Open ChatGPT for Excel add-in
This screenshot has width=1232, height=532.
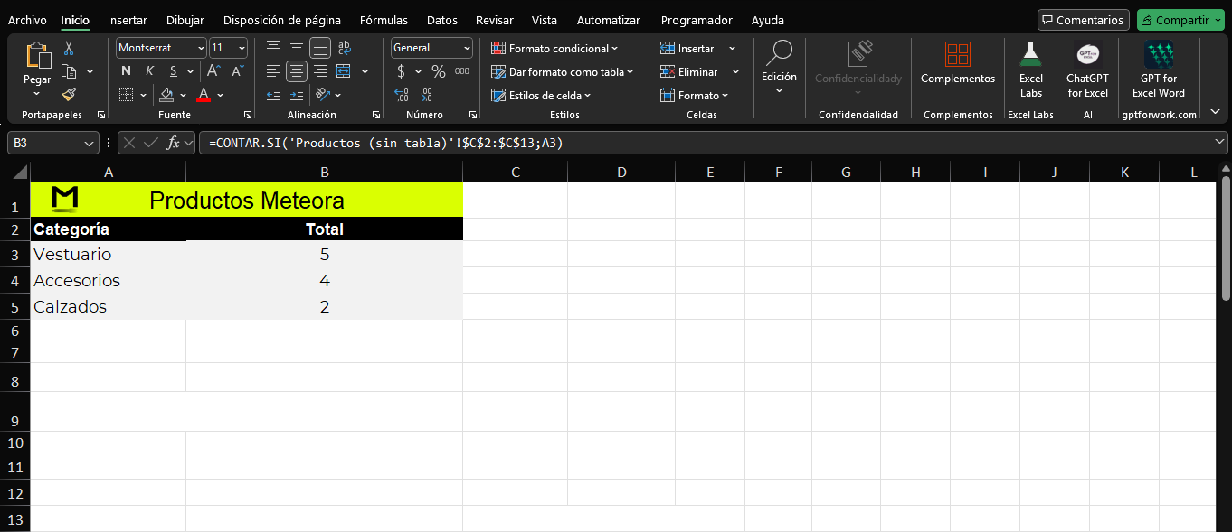point(1087,69)
